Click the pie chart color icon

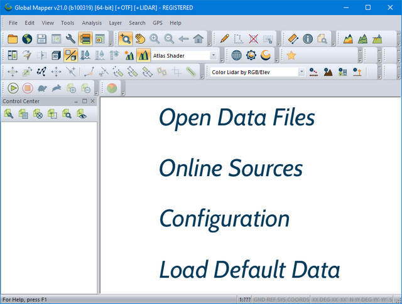(111, 88)
